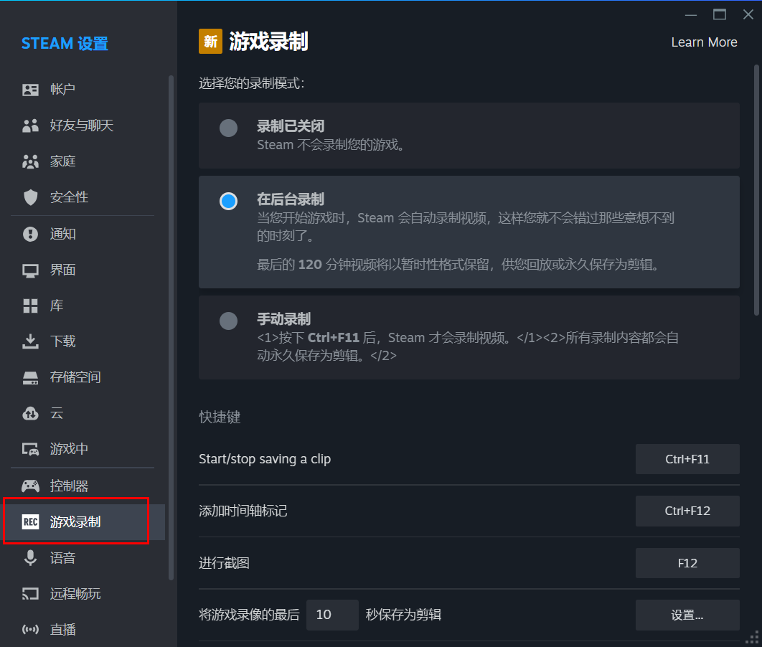762x647 pixels.
Task: Click the Downloads (下载) arrow icon
Action: 30,341
